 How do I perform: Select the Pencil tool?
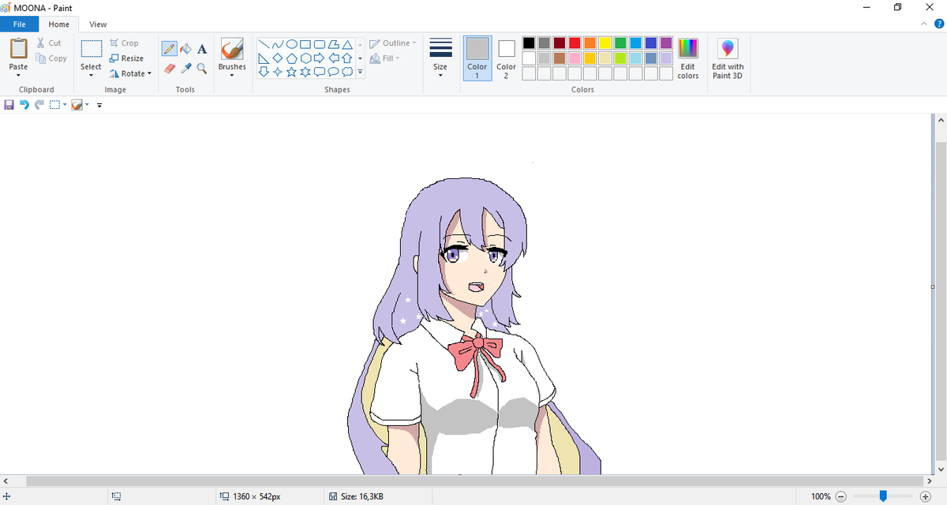click(x=169, y=49)
